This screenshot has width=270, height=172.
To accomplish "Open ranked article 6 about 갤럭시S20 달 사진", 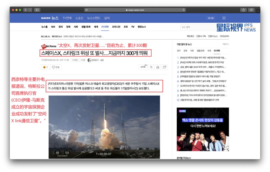I will click(x=203, y=81).
